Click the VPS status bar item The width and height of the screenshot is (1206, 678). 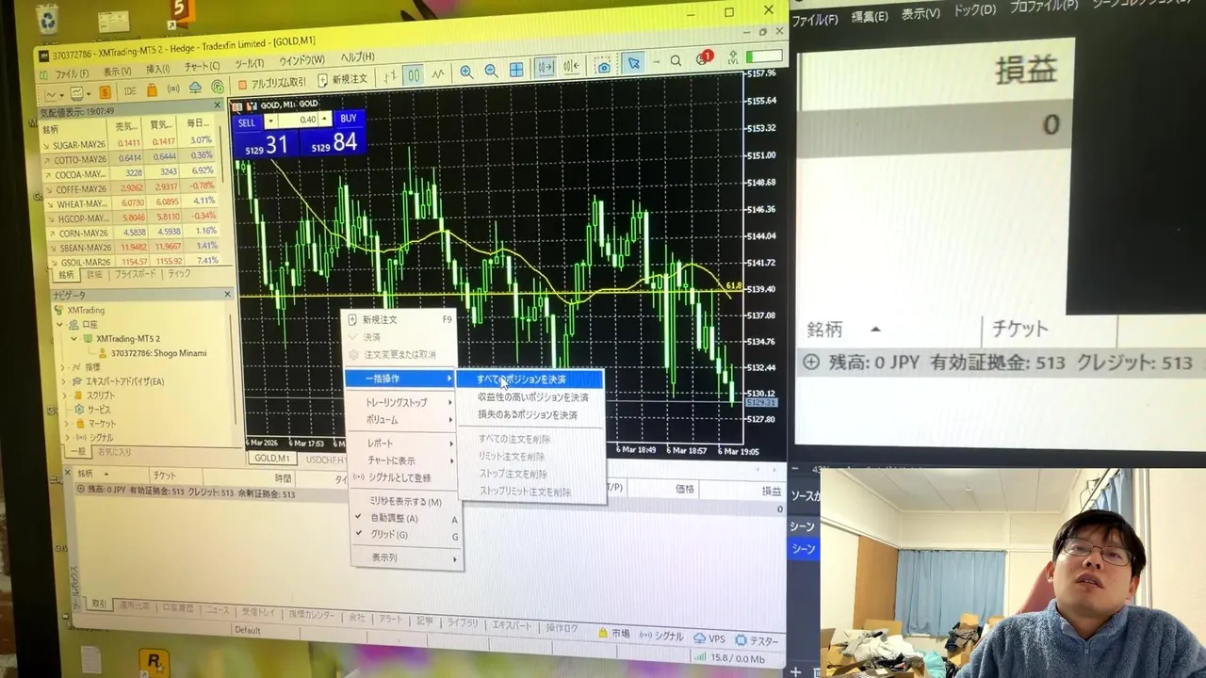[709, 638]
